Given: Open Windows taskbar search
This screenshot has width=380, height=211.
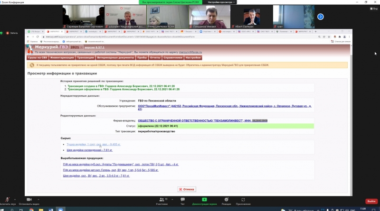Looking at the screenshot, I should click(12, 210).
